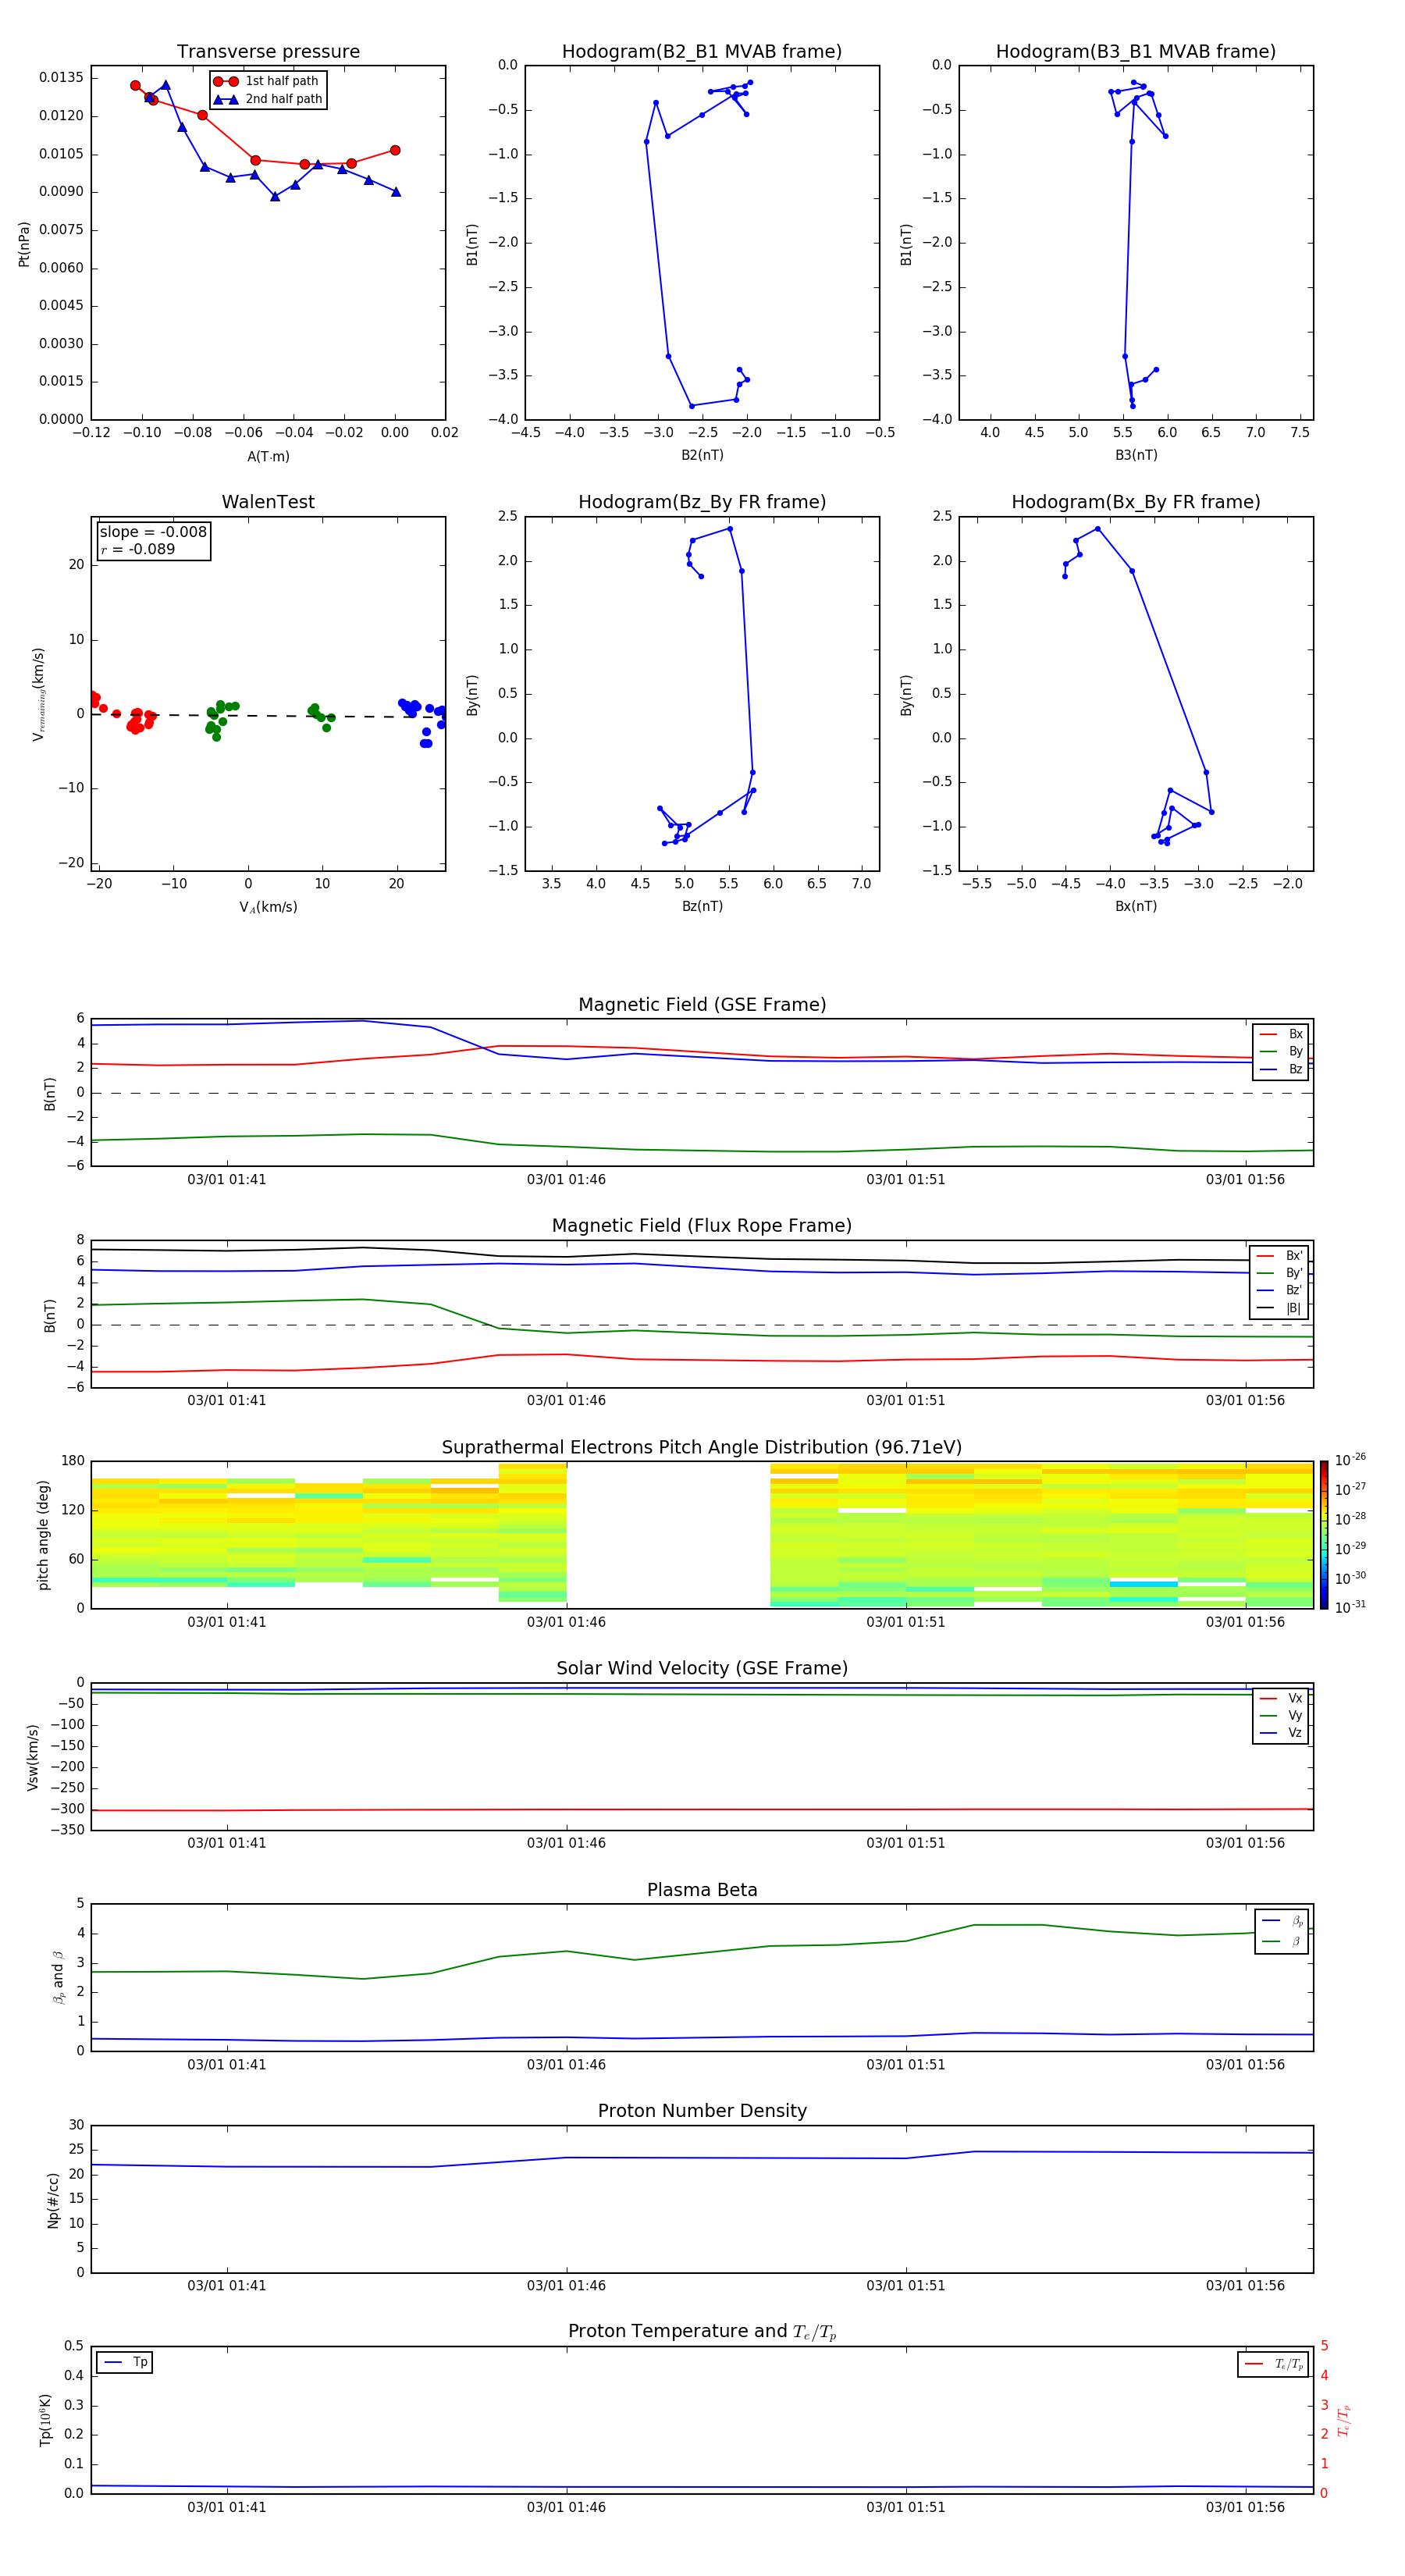Click the 'Magnetic Field (Flux Rope Frame)' title
1405x2576 pixels.
702,1226
